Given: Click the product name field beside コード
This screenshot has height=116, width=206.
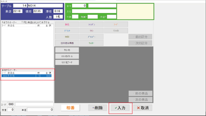Looking at the screenshot, I should [34, 104].
